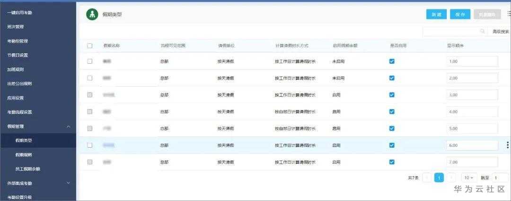Click 按自然日计算请假时长 in the 4.00 row

[x=295, y=111]
